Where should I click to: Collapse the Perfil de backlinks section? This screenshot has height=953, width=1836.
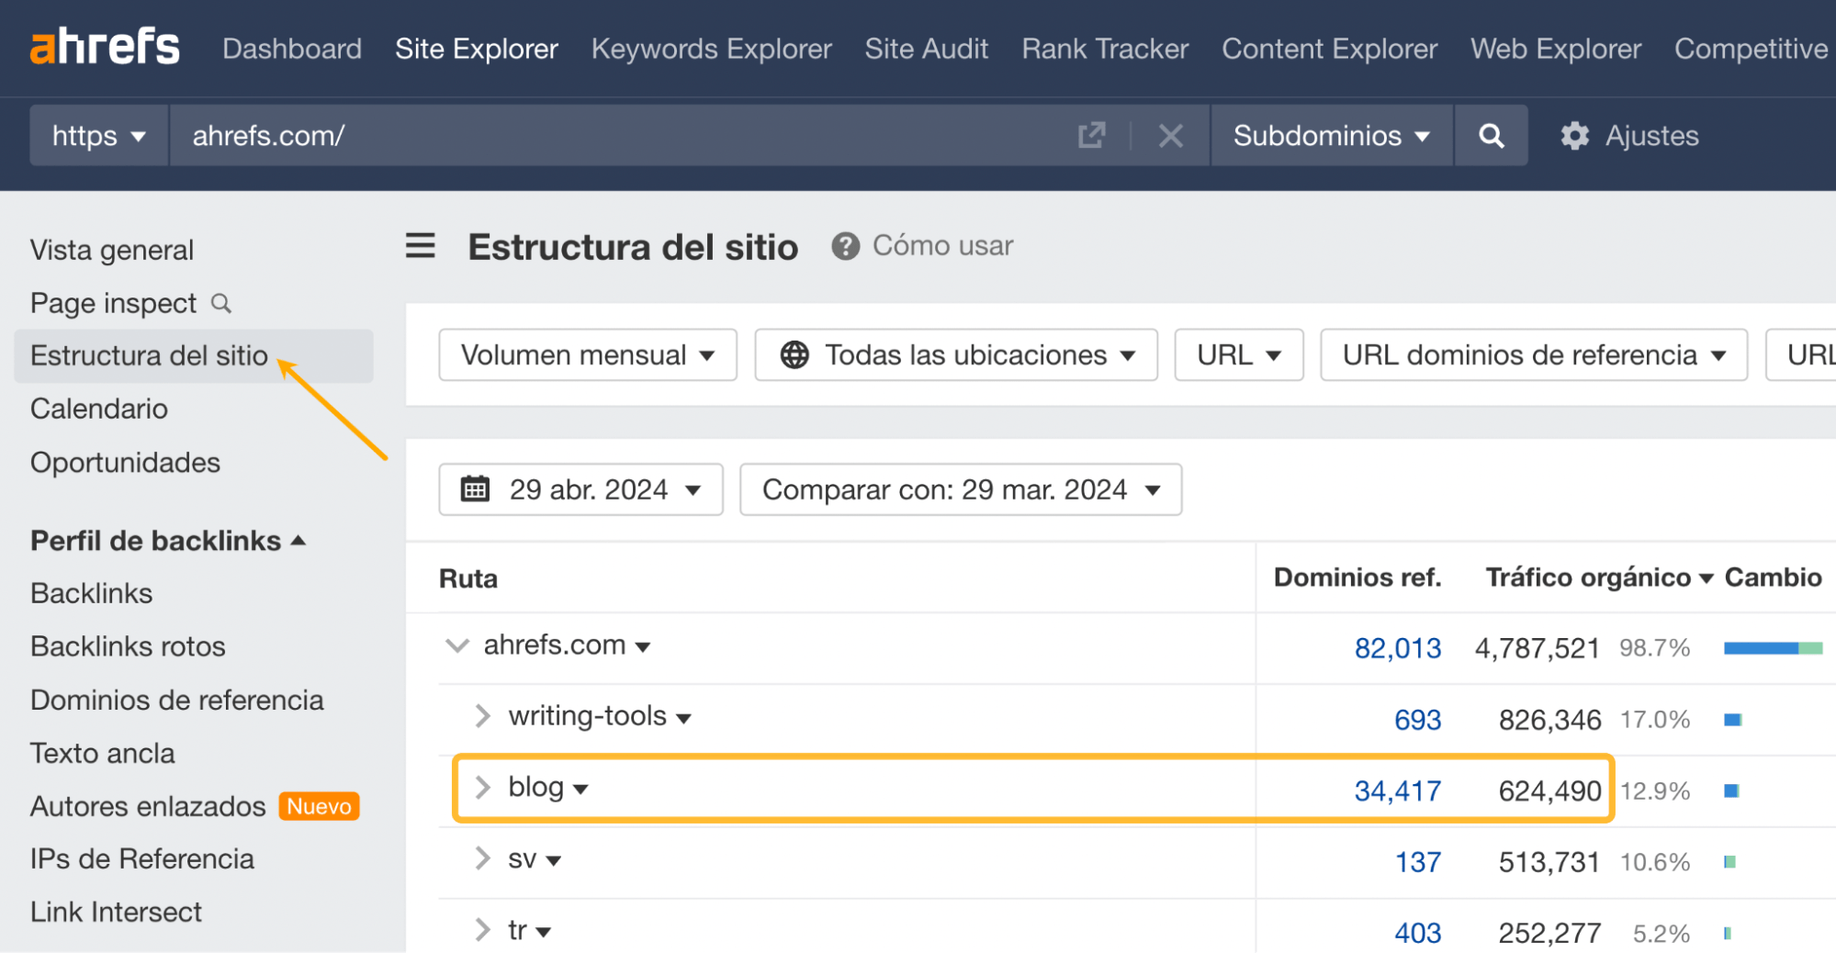(x=298, y=540)
